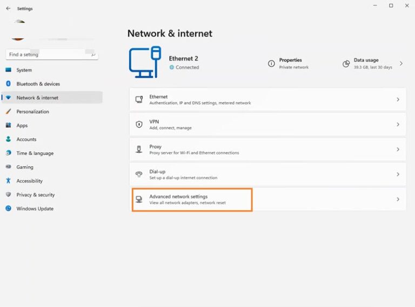The image size is (415, 307).
Task: Click '39.3 GB, last 30 days' text
Action: click(373, 67)
